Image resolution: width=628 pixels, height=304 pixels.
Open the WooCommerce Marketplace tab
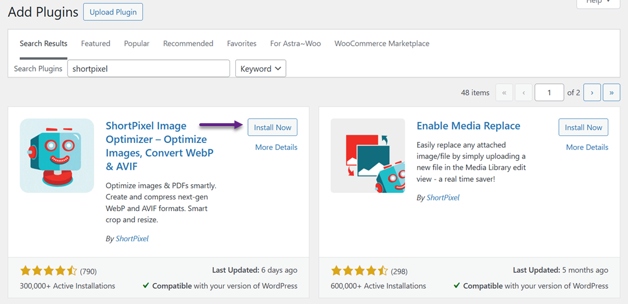click(x=382, y=44)
